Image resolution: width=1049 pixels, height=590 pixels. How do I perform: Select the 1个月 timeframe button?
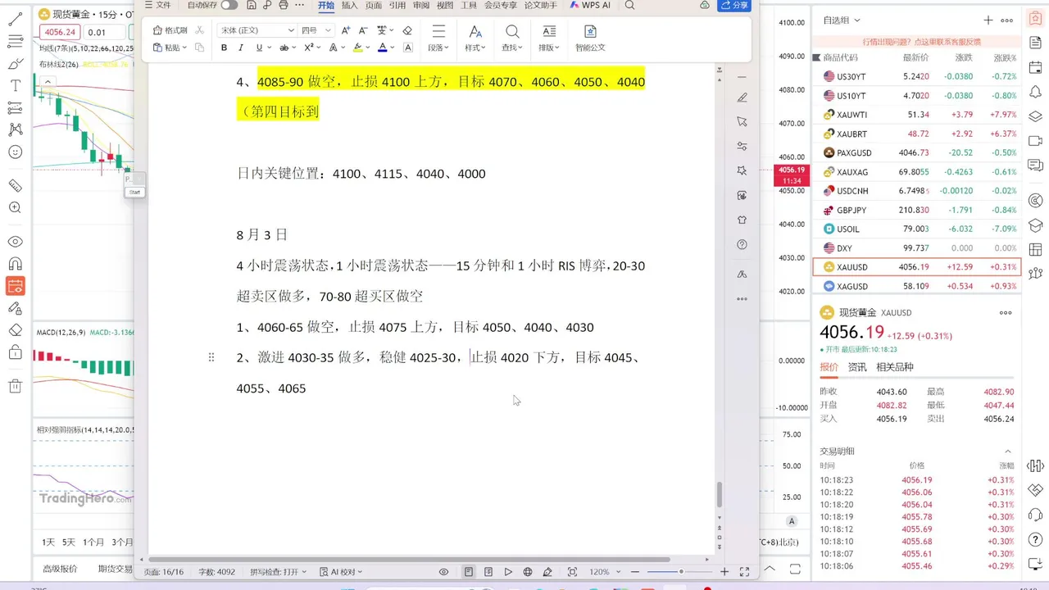(x=94, y=542)
